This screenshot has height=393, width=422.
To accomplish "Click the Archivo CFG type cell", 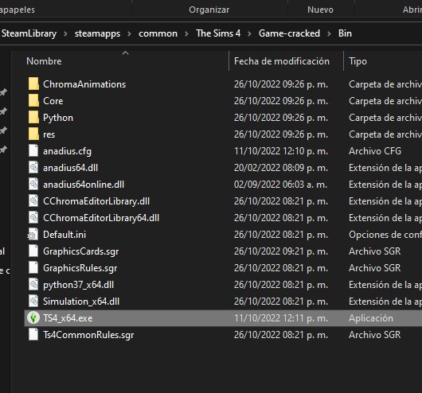I will click(x=375, y=151).
